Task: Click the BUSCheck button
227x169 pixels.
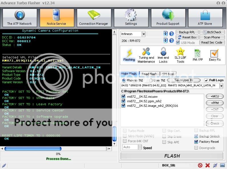Action: (212, 32)
